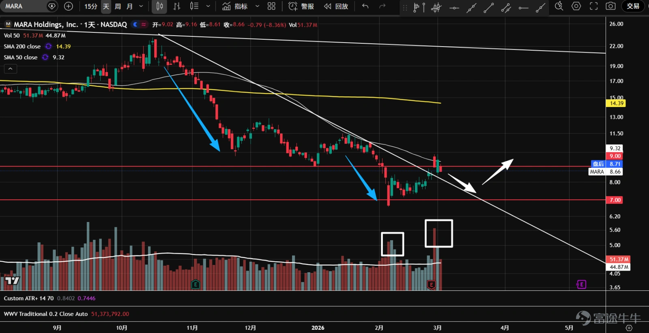Click the Vol 50 indicator legend
The height and width of the screenshot is (333, 649).
click(x=12, y=36)
